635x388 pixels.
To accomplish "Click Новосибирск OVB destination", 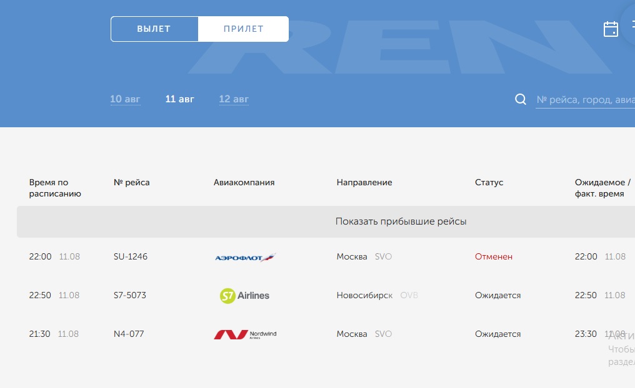I will tap(377, 295).
